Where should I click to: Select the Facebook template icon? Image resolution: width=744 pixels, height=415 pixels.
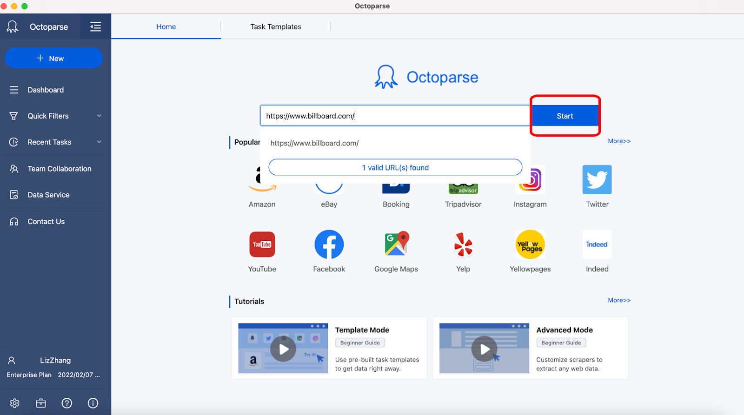coord(329,244)
